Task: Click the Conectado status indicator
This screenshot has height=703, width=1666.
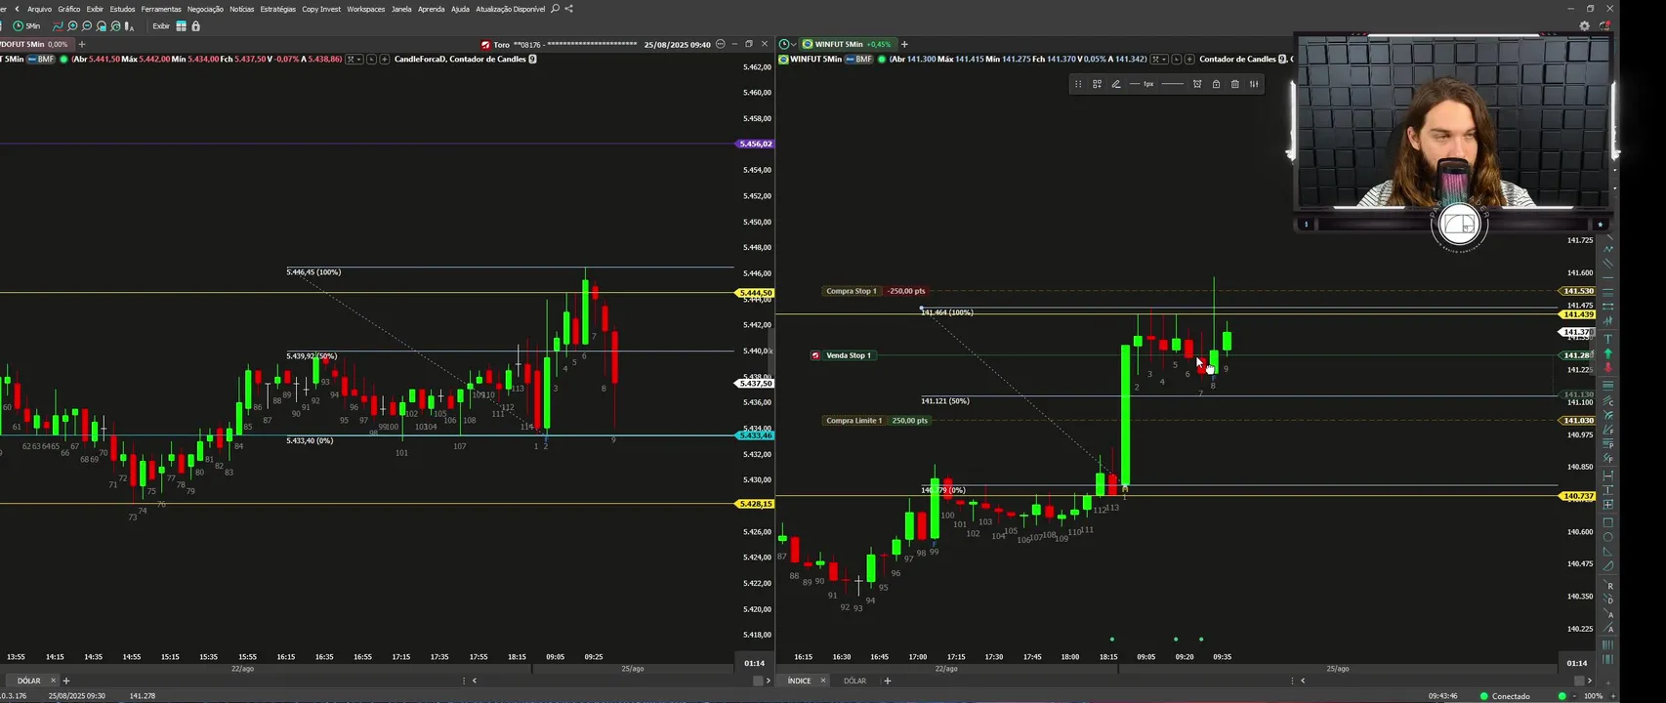Action: tap(1505, 696)
